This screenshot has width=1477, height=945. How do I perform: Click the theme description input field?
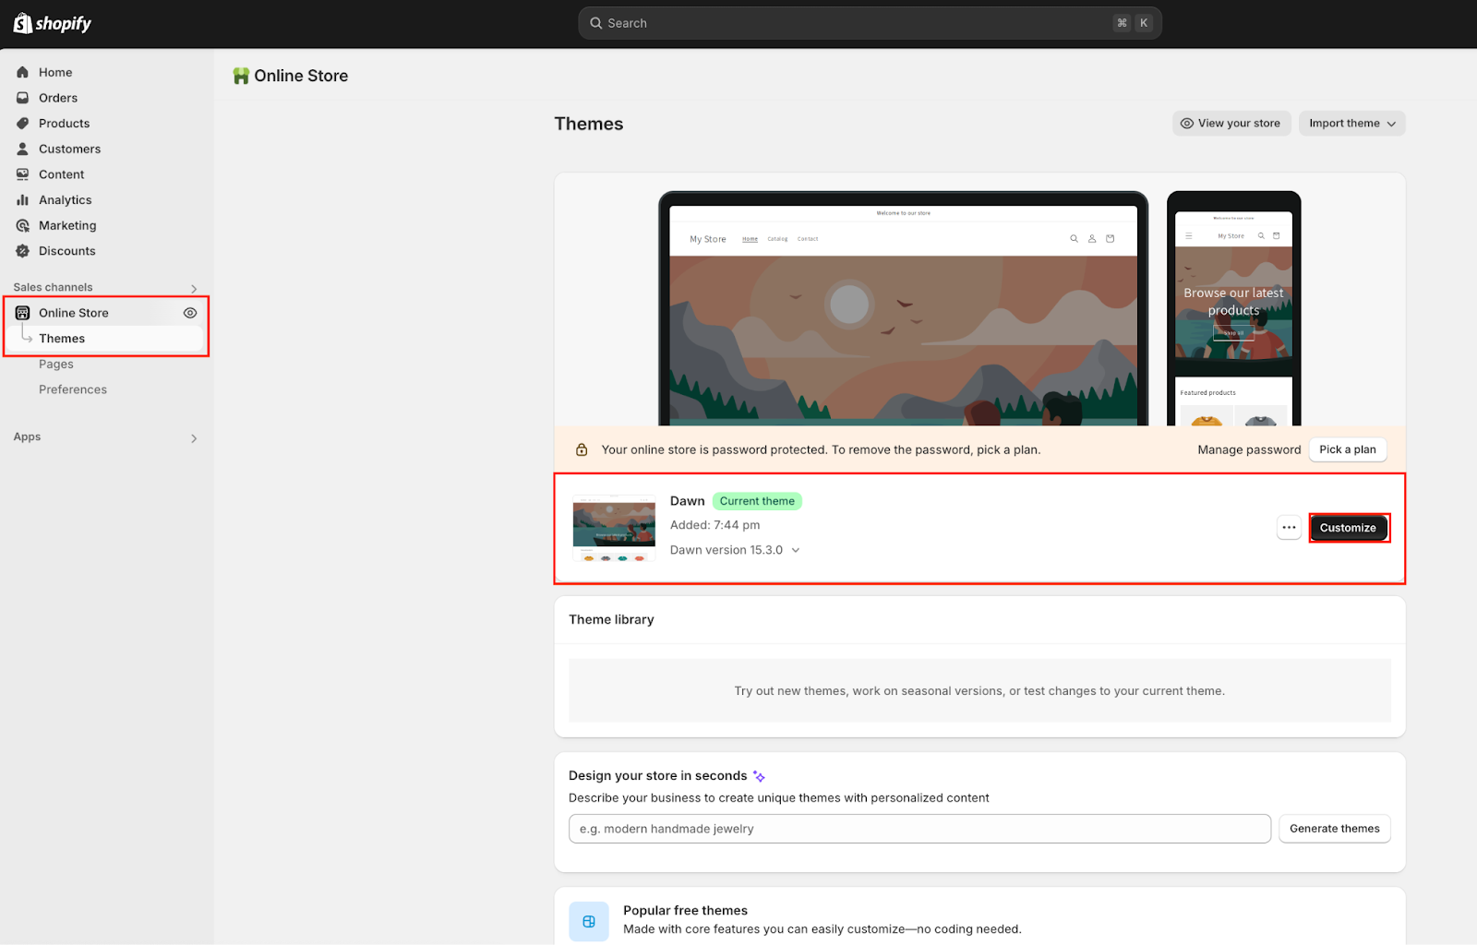point(919,829)
